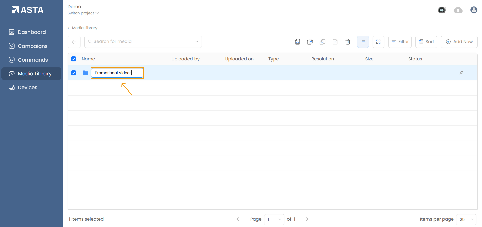Screen dimensions: 482x227
Task: Go to Campaigns in the sidebar
Action: (32, 46)
